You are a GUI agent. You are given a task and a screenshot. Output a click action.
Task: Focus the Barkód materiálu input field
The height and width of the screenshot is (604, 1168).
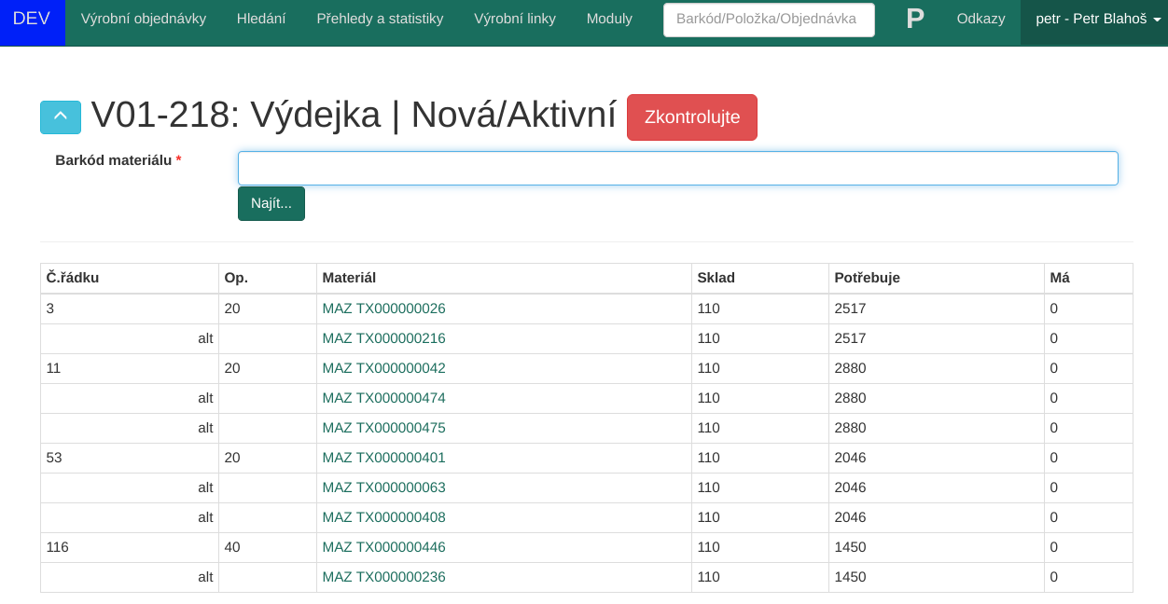pyautogui.click(x=678, y=169)
